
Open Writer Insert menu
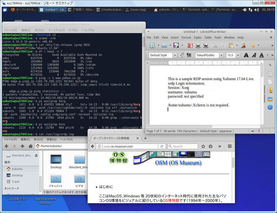[x=175, y=38]
